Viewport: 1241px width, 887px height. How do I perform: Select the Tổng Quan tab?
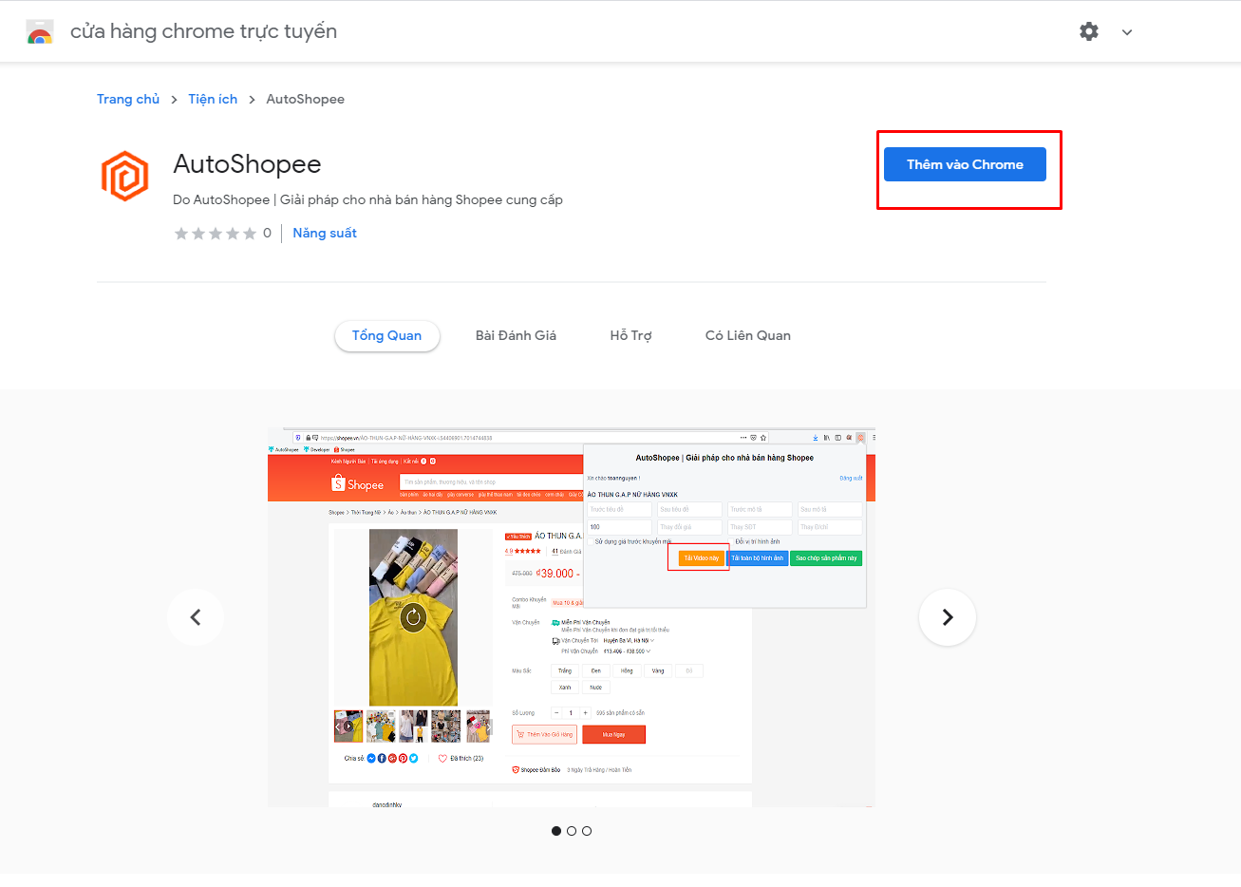point(386,335)
